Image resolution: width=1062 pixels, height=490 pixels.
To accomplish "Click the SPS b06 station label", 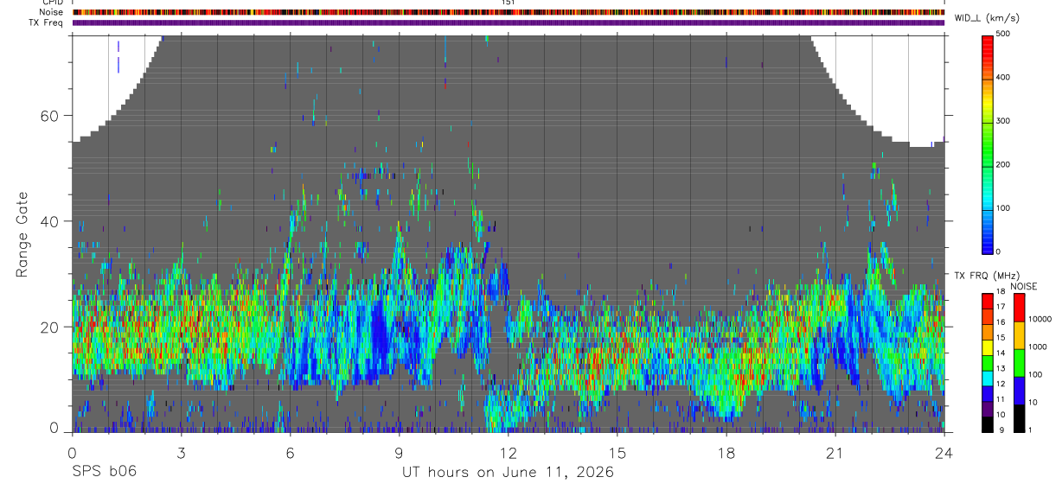I will [x=104, y=472].
